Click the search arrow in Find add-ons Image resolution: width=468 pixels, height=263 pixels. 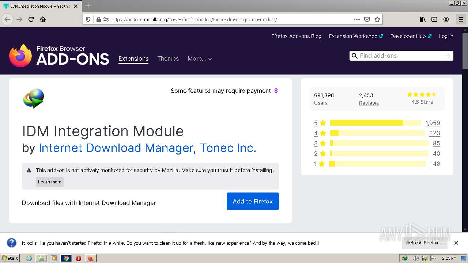pyautogui.click(x=447, y=56)
